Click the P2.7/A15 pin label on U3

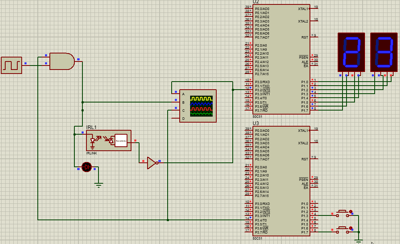click(262, 196)
